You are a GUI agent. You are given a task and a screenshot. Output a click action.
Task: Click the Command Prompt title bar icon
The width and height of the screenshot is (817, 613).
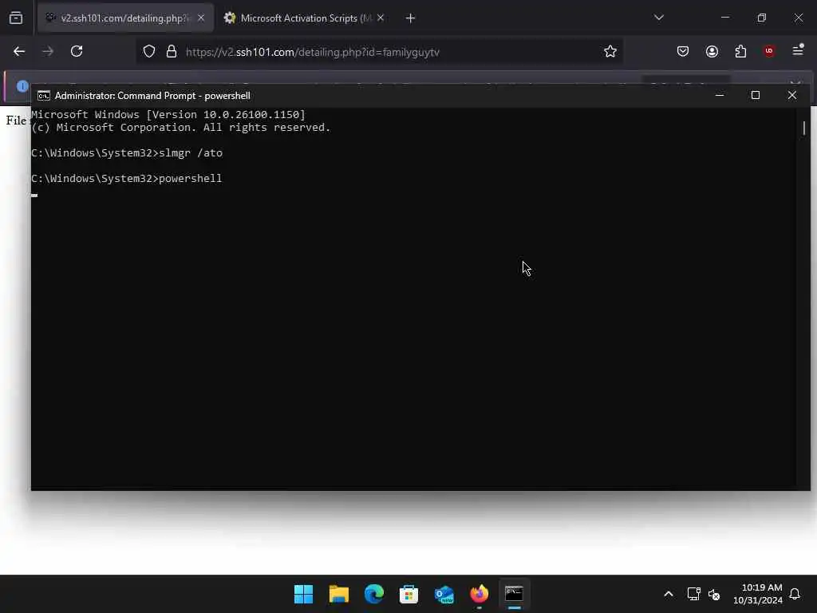[x=44, y=96]
